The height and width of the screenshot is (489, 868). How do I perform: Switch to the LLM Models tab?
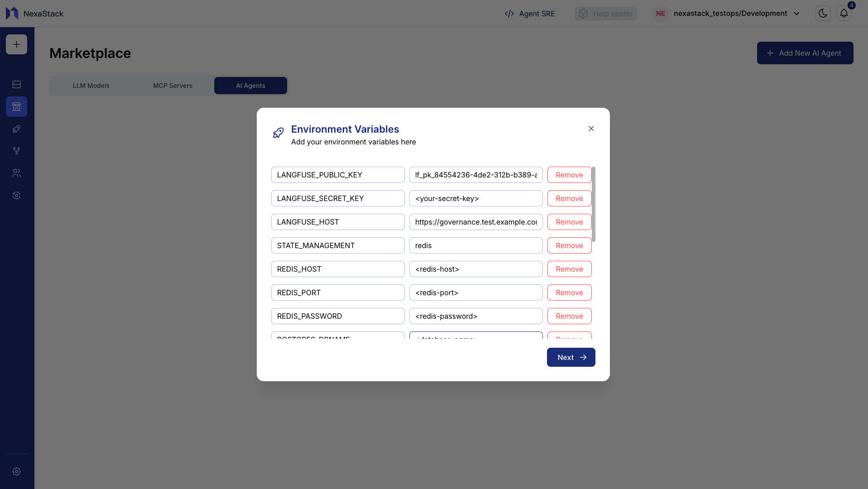[91, 85]
